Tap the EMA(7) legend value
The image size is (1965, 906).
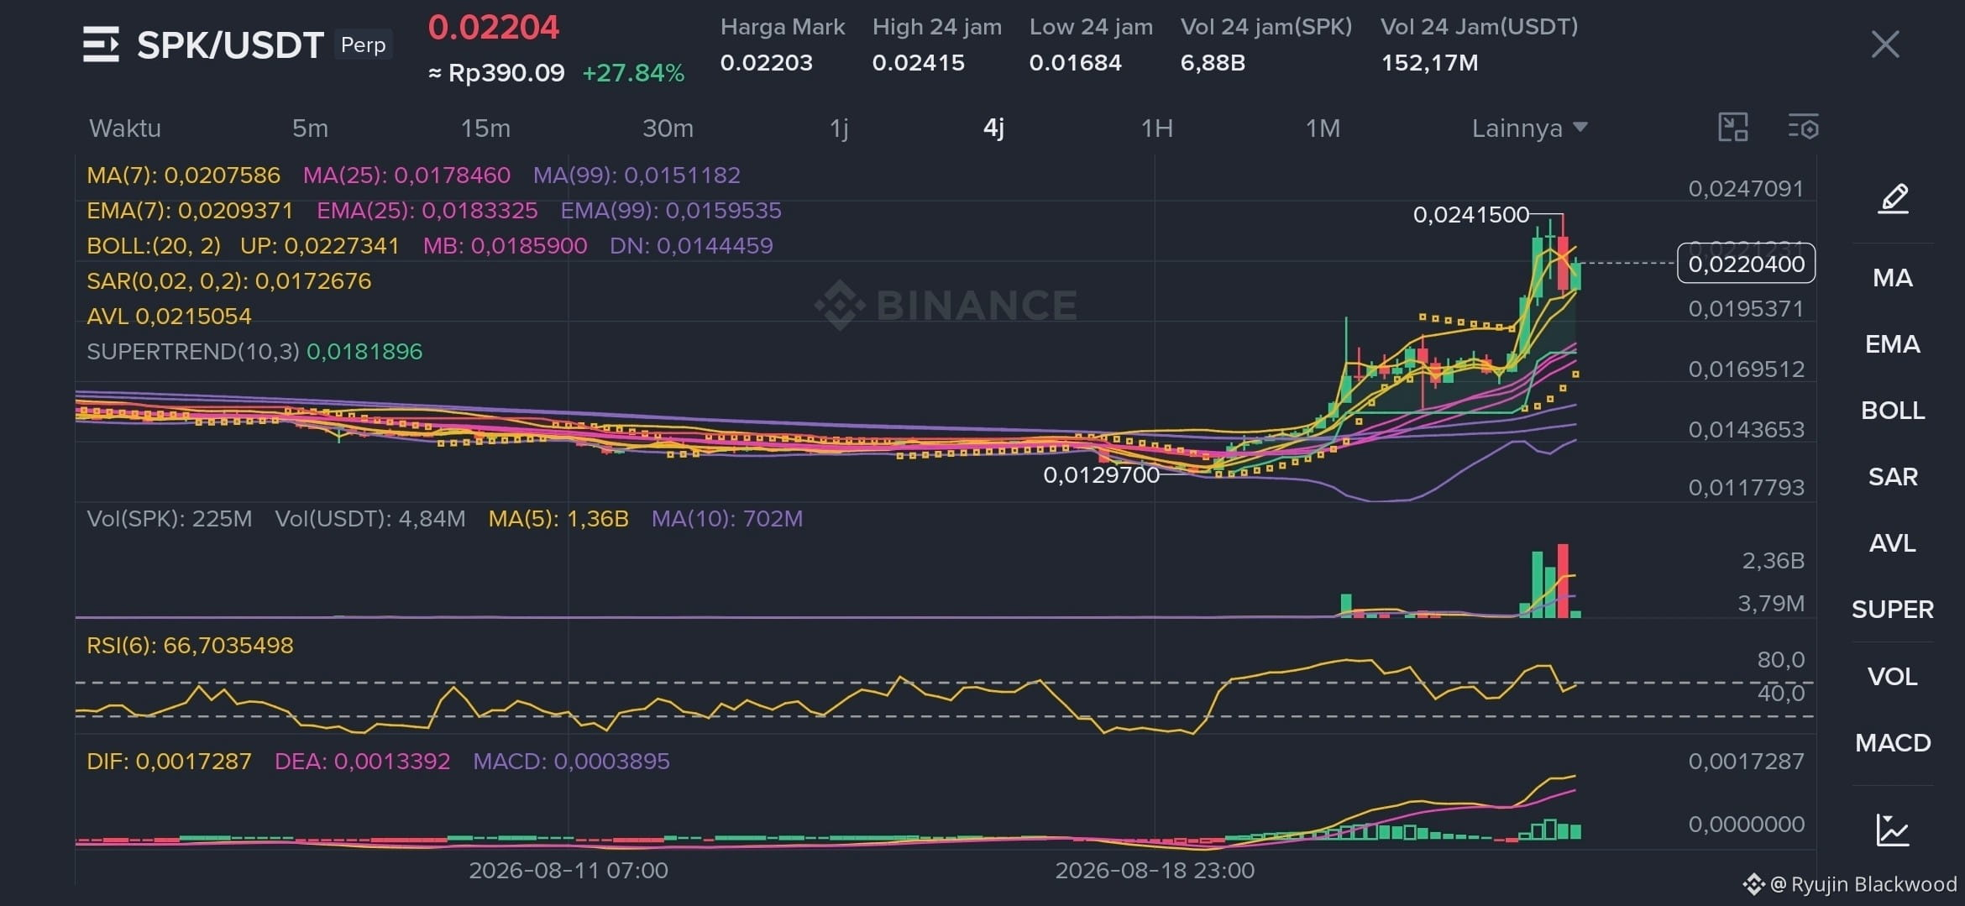click(x=190, y=211)
